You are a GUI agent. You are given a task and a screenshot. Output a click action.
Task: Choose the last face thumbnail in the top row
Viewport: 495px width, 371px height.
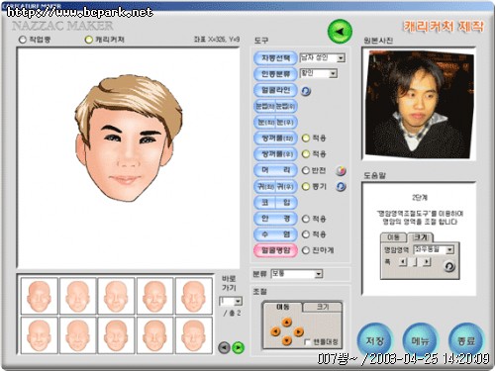coord(194,296)
